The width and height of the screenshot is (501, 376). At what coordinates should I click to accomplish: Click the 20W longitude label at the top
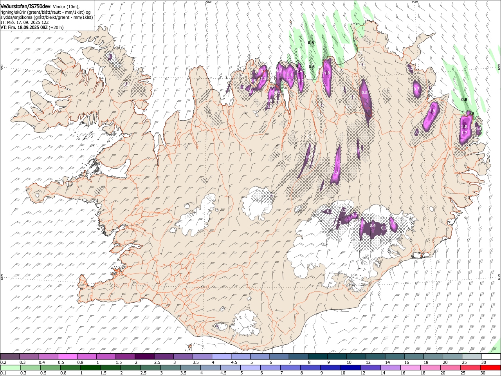coord(208,2)
